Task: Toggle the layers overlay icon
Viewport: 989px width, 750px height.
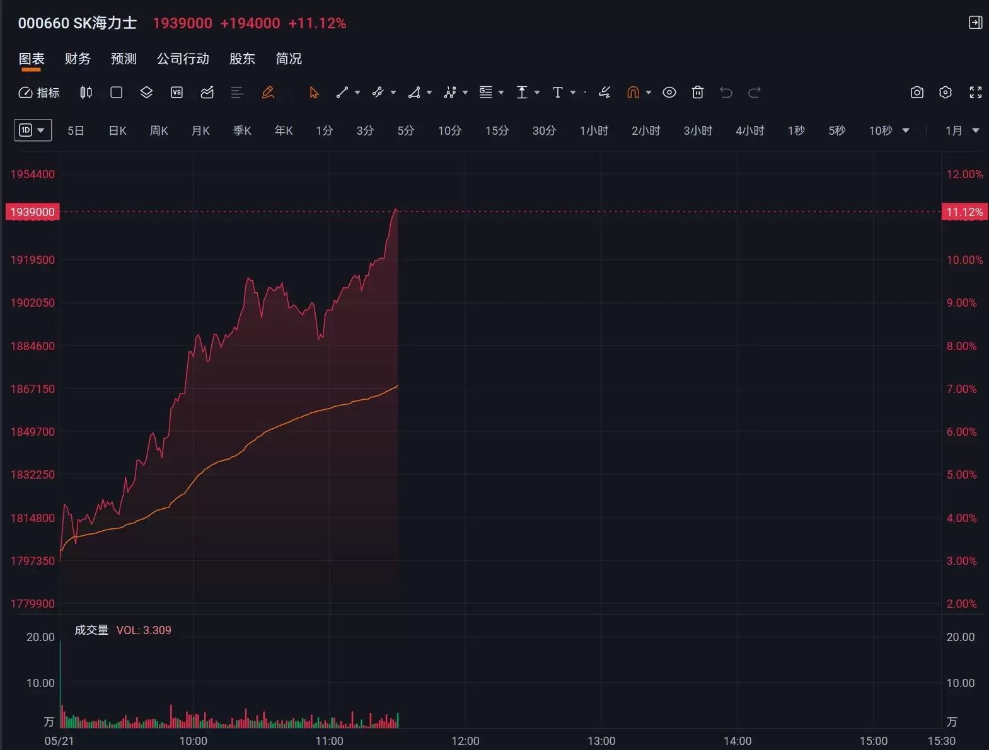Action: (146, 93)
